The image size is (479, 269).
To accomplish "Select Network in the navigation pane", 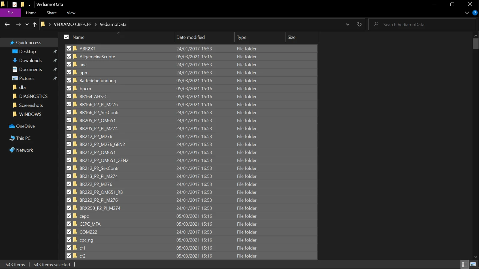I will (x=25, y=150).
